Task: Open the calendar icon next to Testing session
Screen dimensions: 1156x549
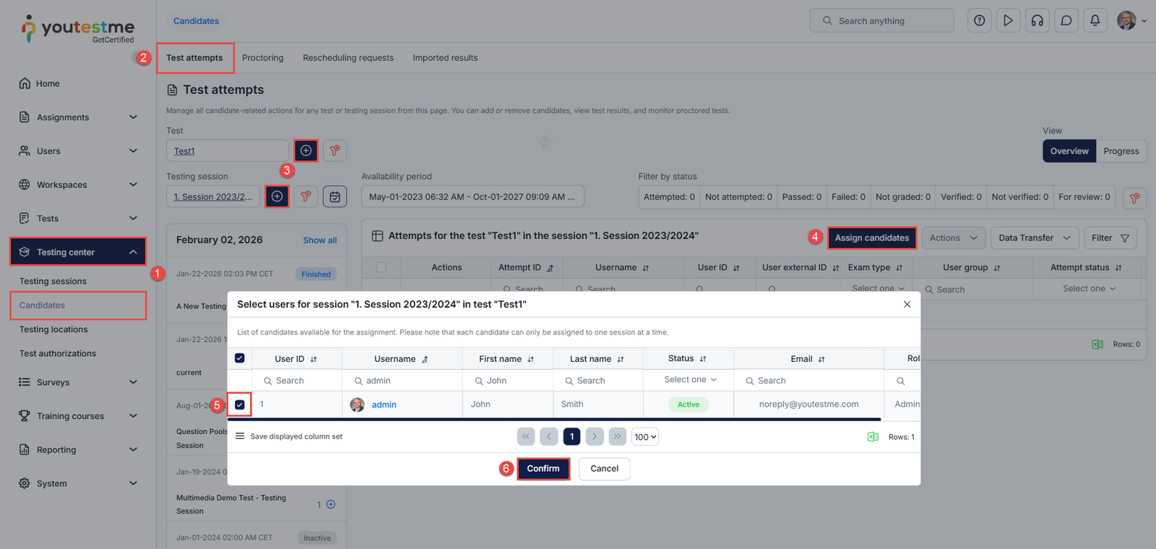Action: pos(335,196)
